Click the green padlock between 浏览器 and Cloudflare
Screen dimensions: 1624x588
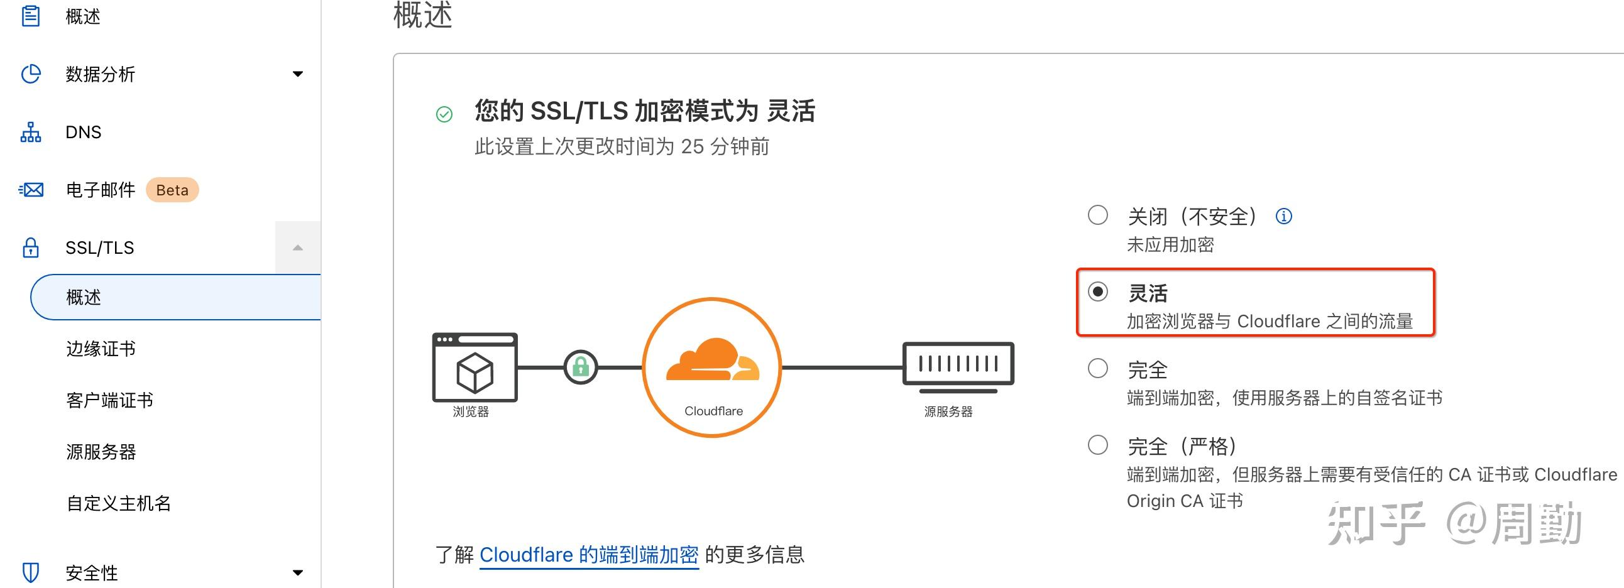pos(581,367)
